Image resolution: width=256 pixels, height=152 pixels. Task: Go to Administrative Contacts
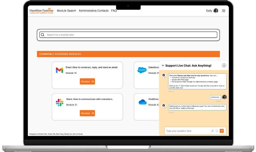94,11
